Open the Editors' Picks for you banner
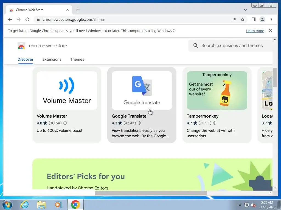The width and height of the screenshot is (281, 210). coord(152,174)
